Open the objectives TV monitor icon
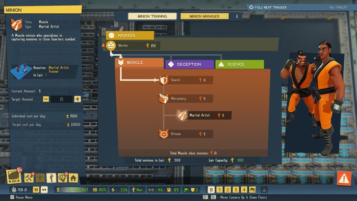This screenshot has width=357, height=201. click(x=14, y=177)
